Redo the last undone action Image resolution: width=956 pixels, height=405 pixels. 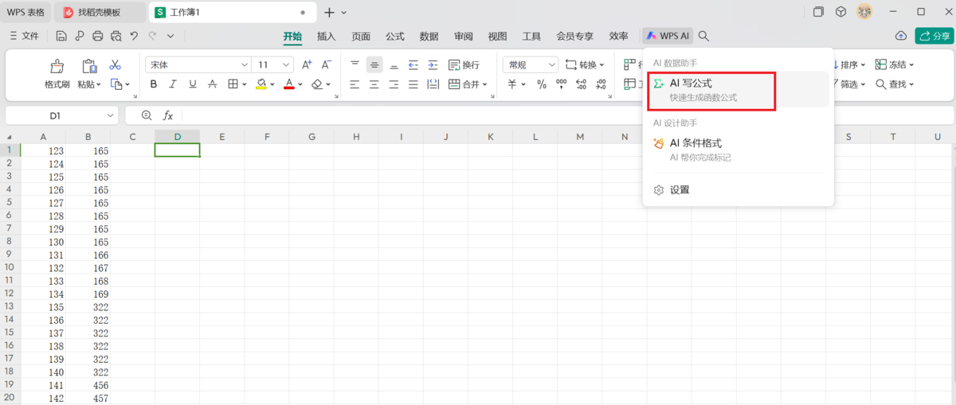[x=153, y=36]
